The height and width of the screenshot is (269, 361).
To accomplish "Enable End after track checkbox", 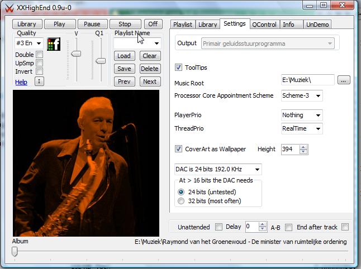I will [x=345, y=227].
